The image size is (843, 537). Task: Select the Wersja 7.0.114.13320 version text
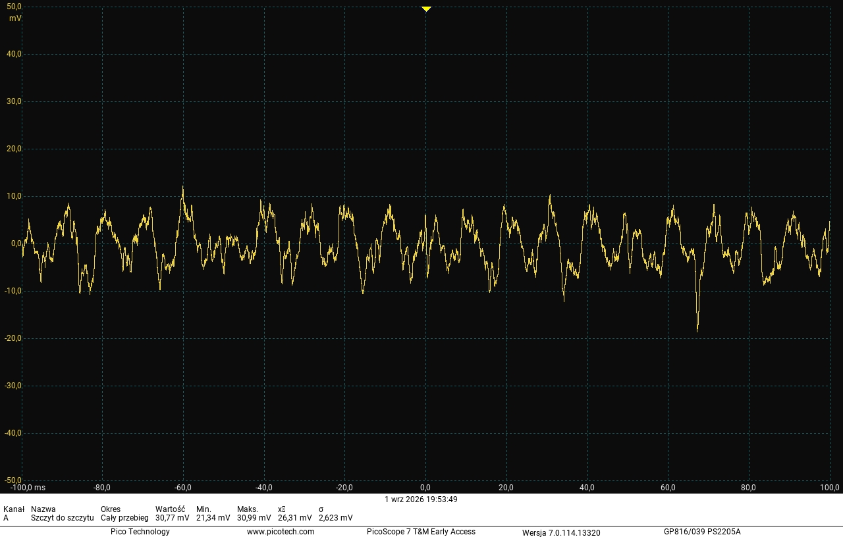point(561,532)
